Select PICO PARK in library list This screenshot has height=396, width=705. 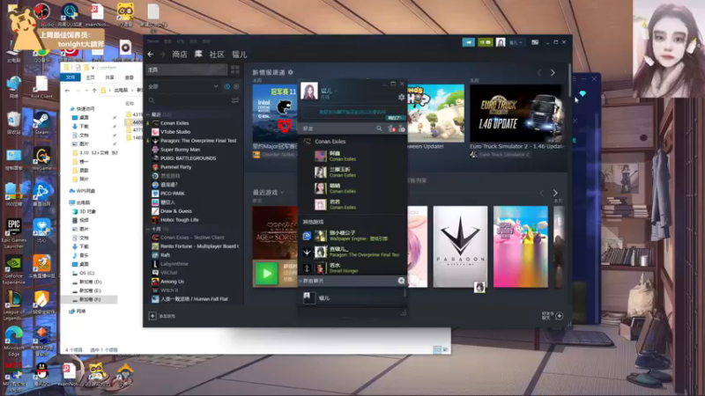pos(173,194)
